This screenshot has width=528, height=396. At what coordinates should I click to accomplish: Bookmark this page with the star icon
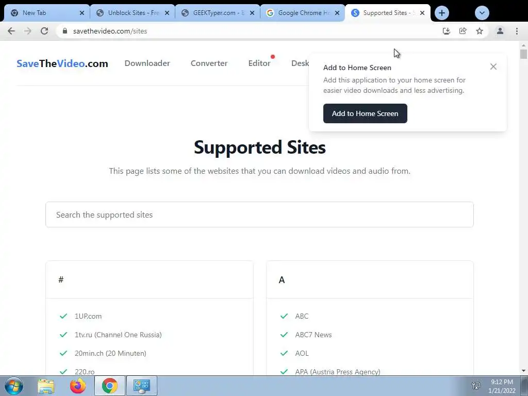point(480,31)
